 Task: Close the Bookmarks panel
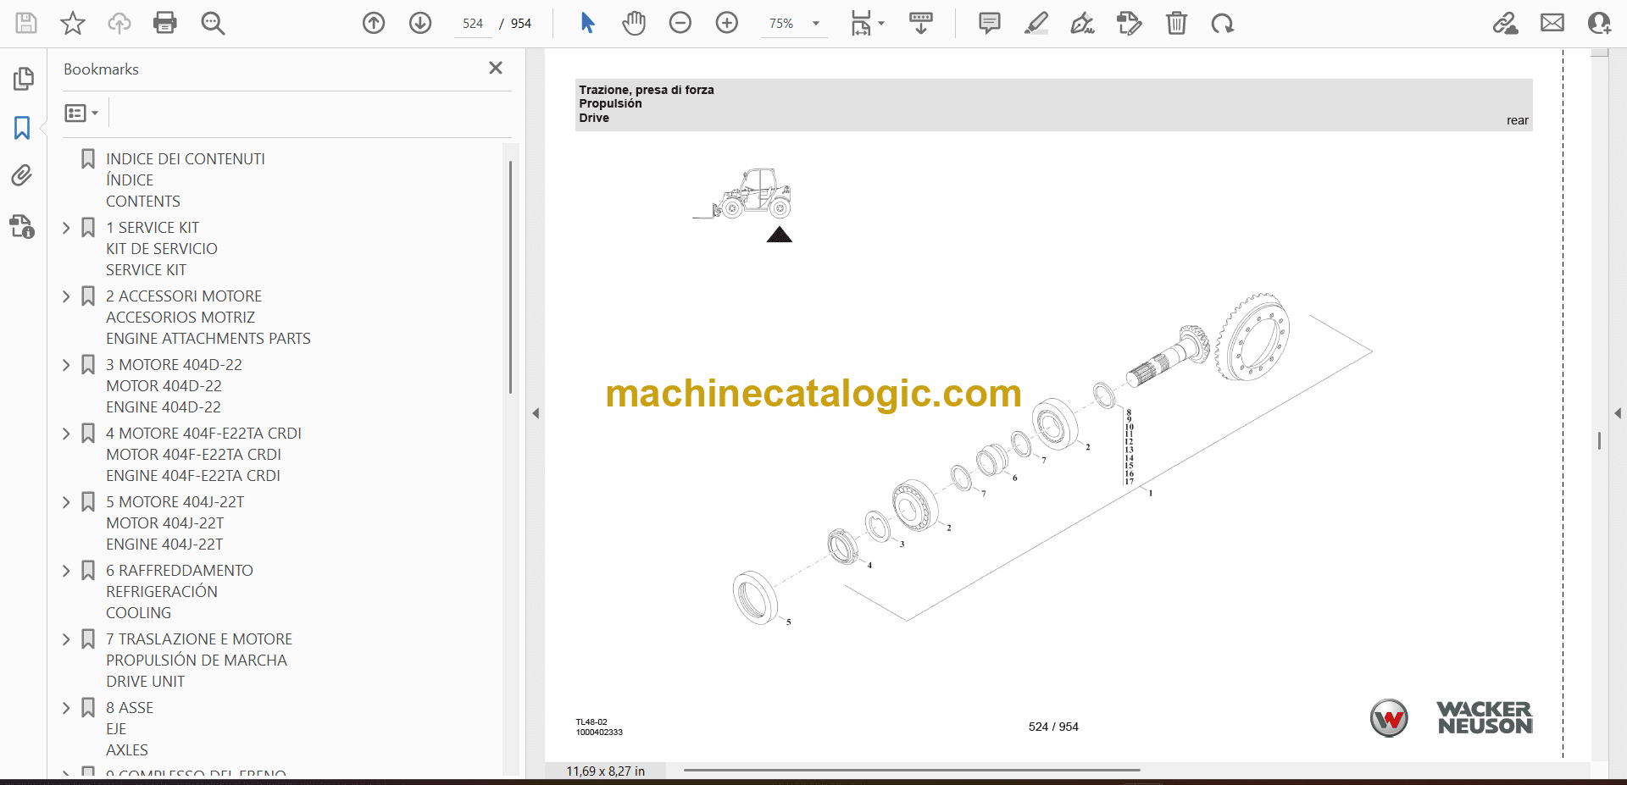(496, 68)
